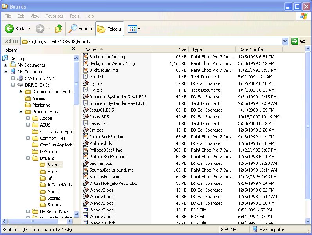Open the Search tool
Screen dimensions: 312x235
[80, 29]
